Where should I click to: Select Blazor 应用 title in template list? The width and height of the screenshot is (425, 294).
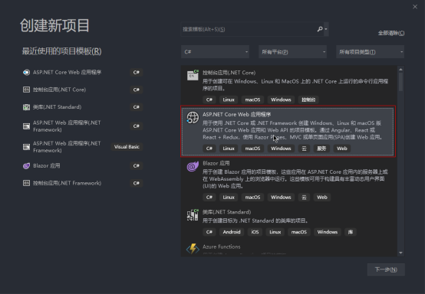(x=216, y=163)
